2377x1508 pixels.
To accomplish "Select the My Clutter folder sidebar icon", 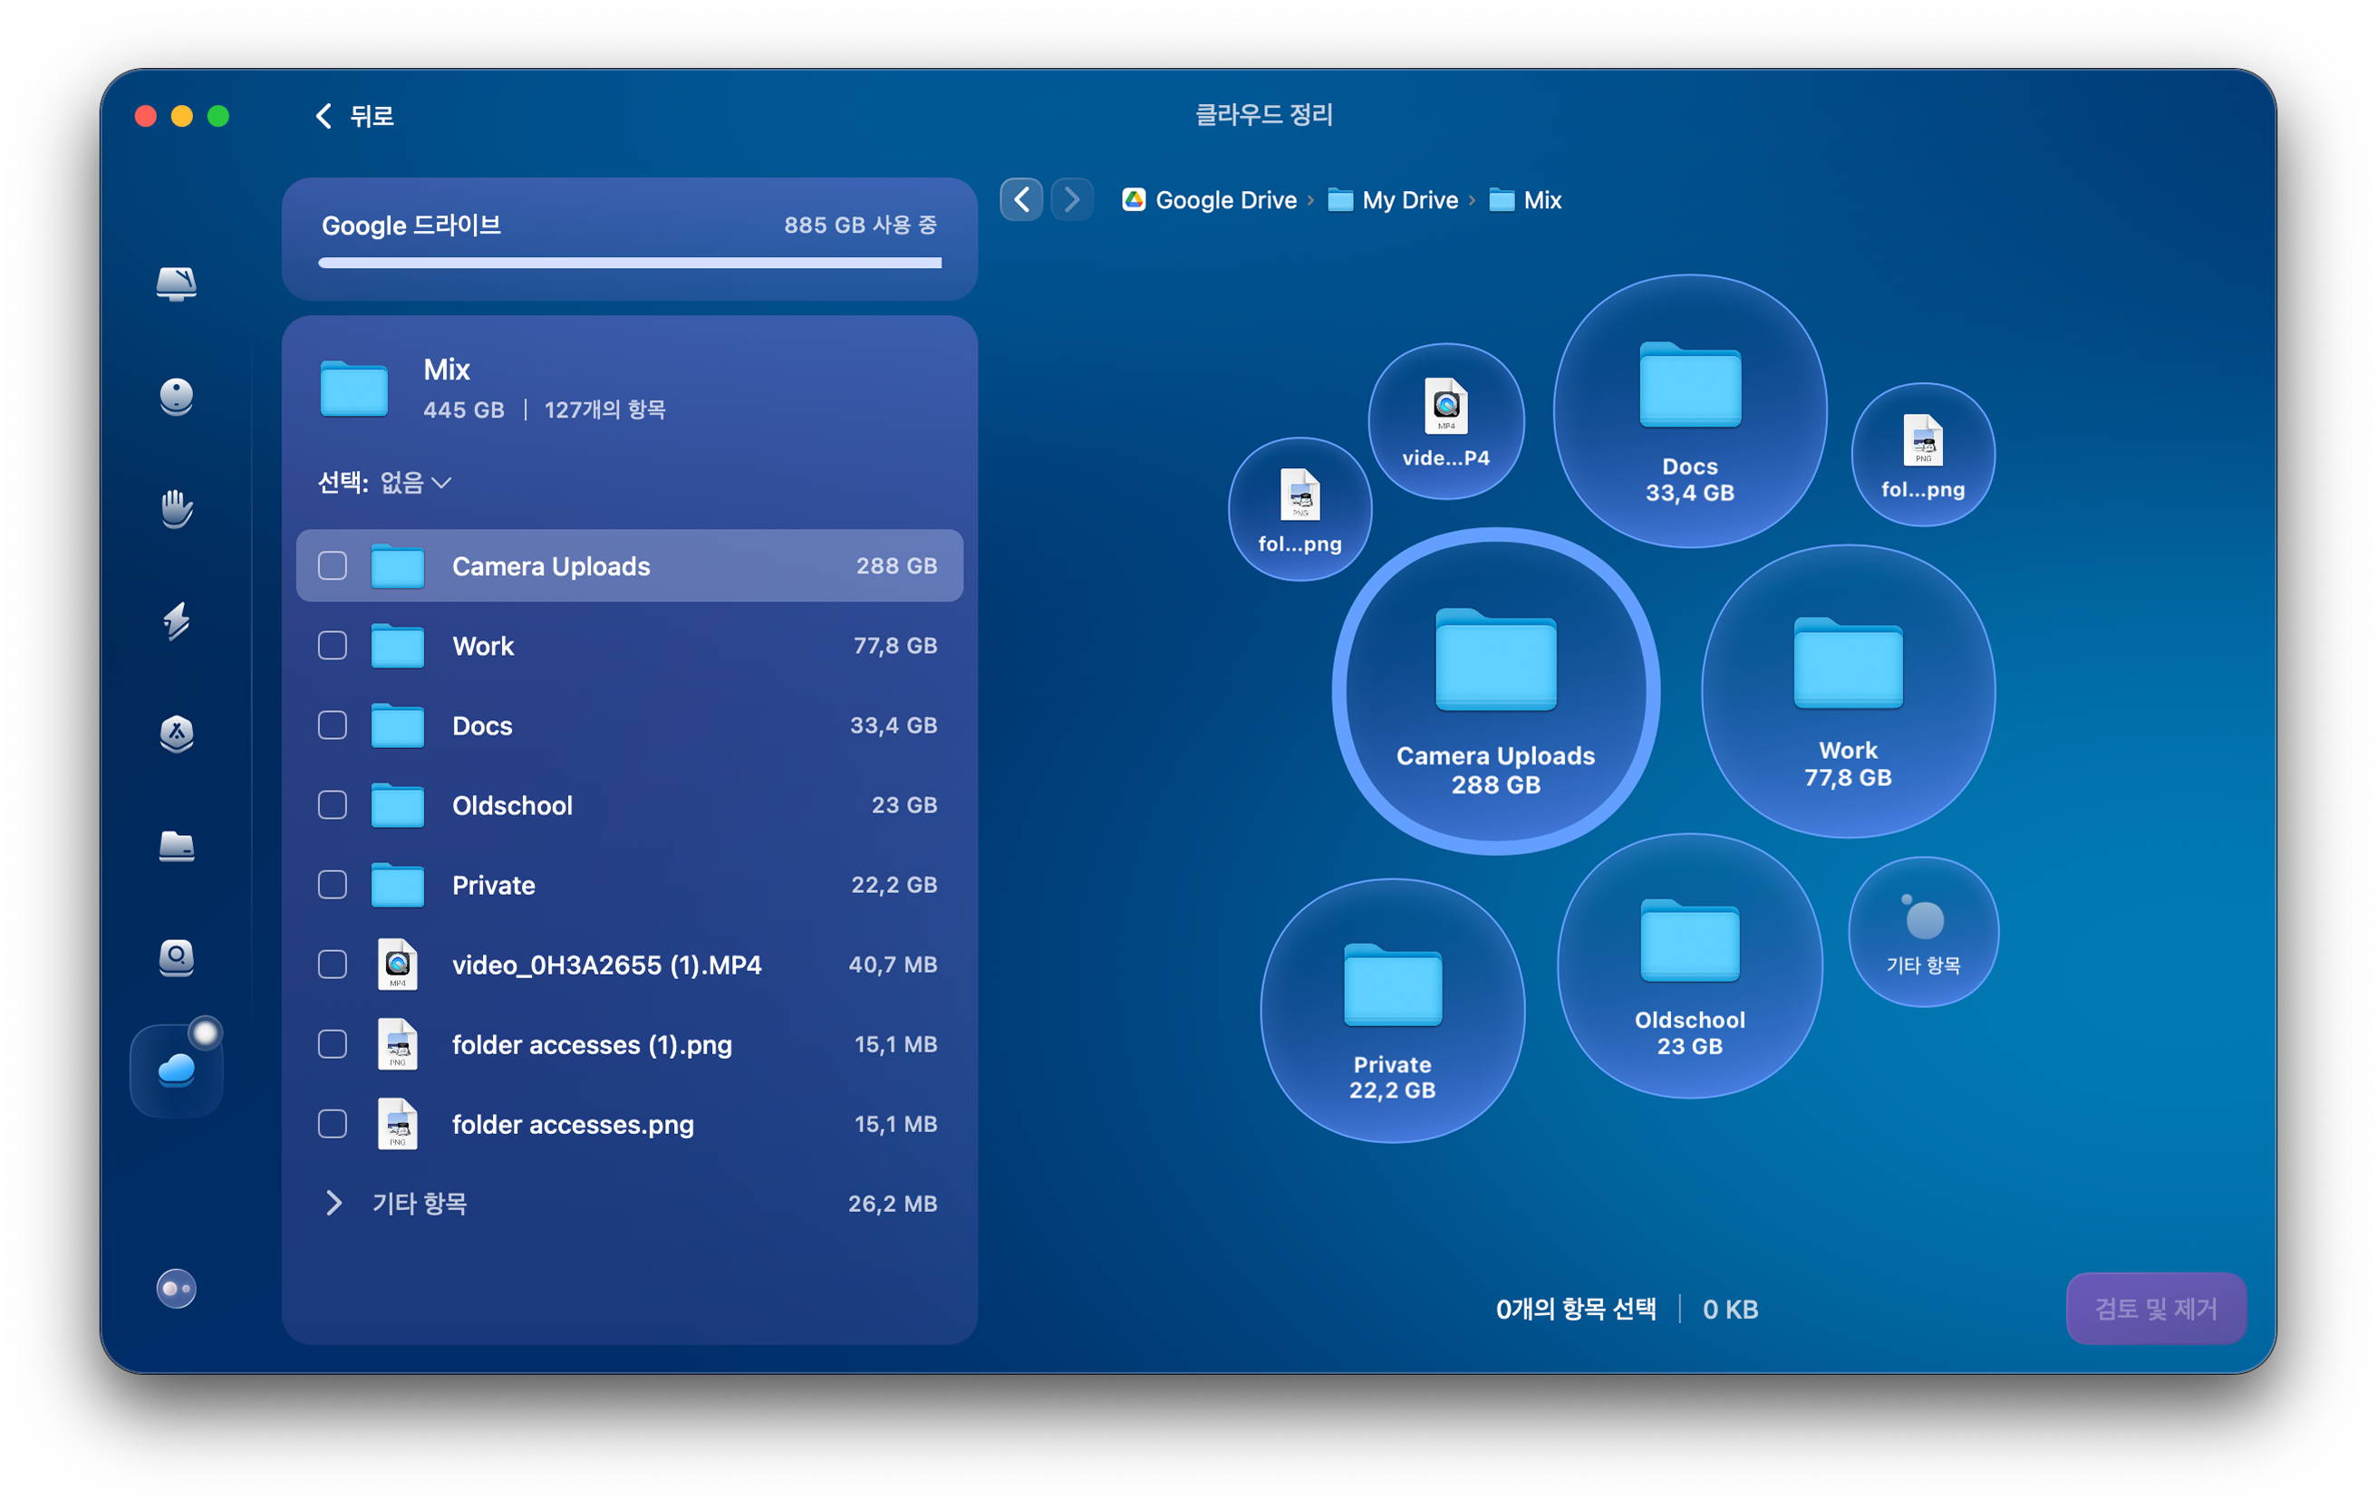I will 176,845.
